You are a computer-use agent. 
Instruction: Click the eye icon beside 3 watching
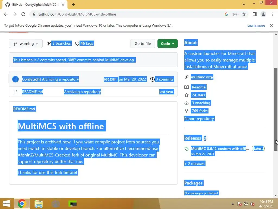click(x=186, y=103)
